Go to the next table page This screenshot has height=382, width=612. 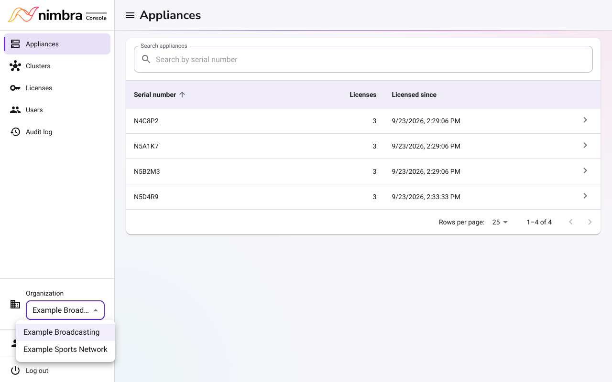(590, 222)
